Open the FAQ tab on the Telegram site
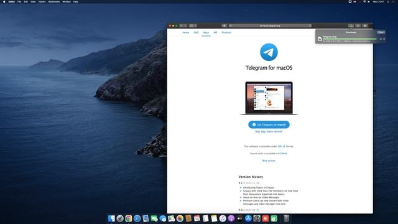This screenshot has width=398, height=224. click(197, 32)
